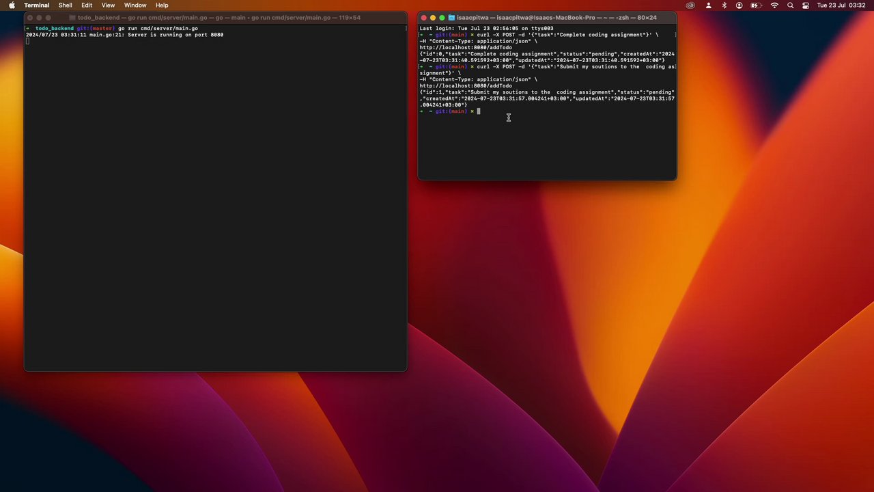Image resolution: width=874 pixels, height=492 pixels.
Task: Click the 'go run cmd/server/main.go' command text
Action: tap(158, 29)
